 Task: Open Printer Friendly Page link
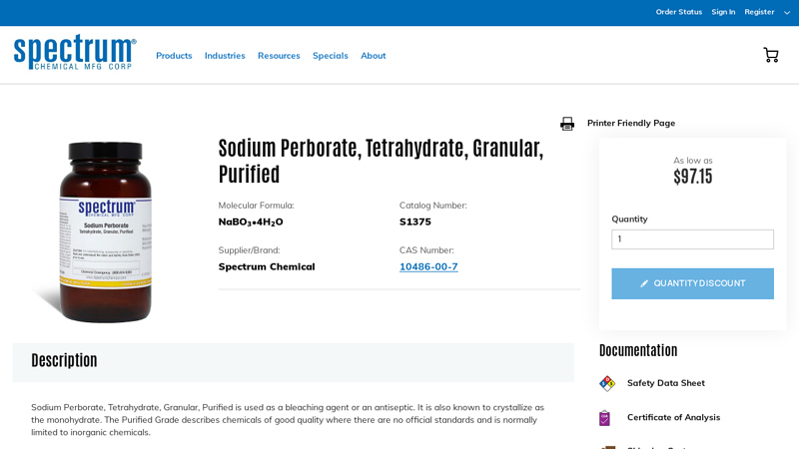(x=631, y=123)
